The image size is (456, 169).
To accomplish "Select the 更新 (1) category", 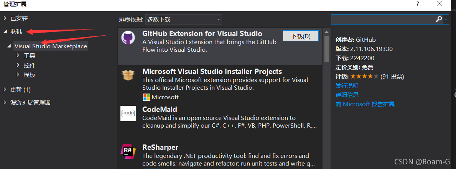I will coord(20,89).
